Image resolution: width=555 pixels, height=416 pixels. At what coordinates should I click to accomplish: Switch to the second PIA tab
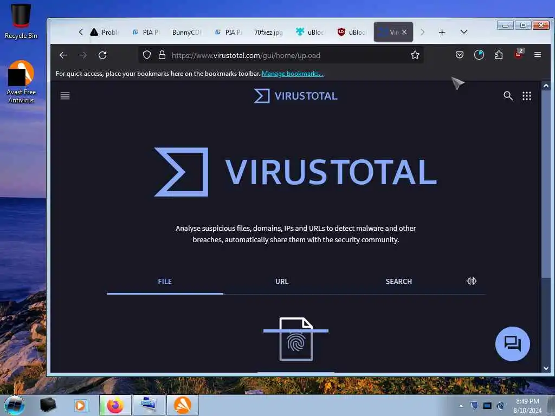(228, 32)
